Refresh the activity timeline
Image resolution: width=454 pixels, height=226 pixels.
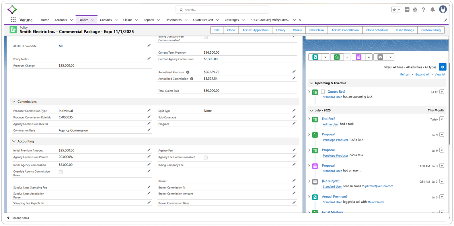click(405, 74)
